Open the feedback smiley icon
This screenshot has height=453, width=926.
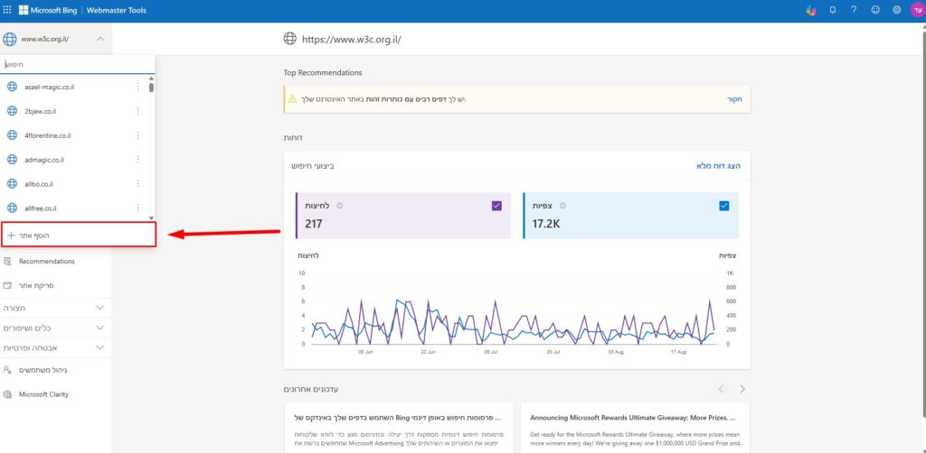(x=875, y=10)
